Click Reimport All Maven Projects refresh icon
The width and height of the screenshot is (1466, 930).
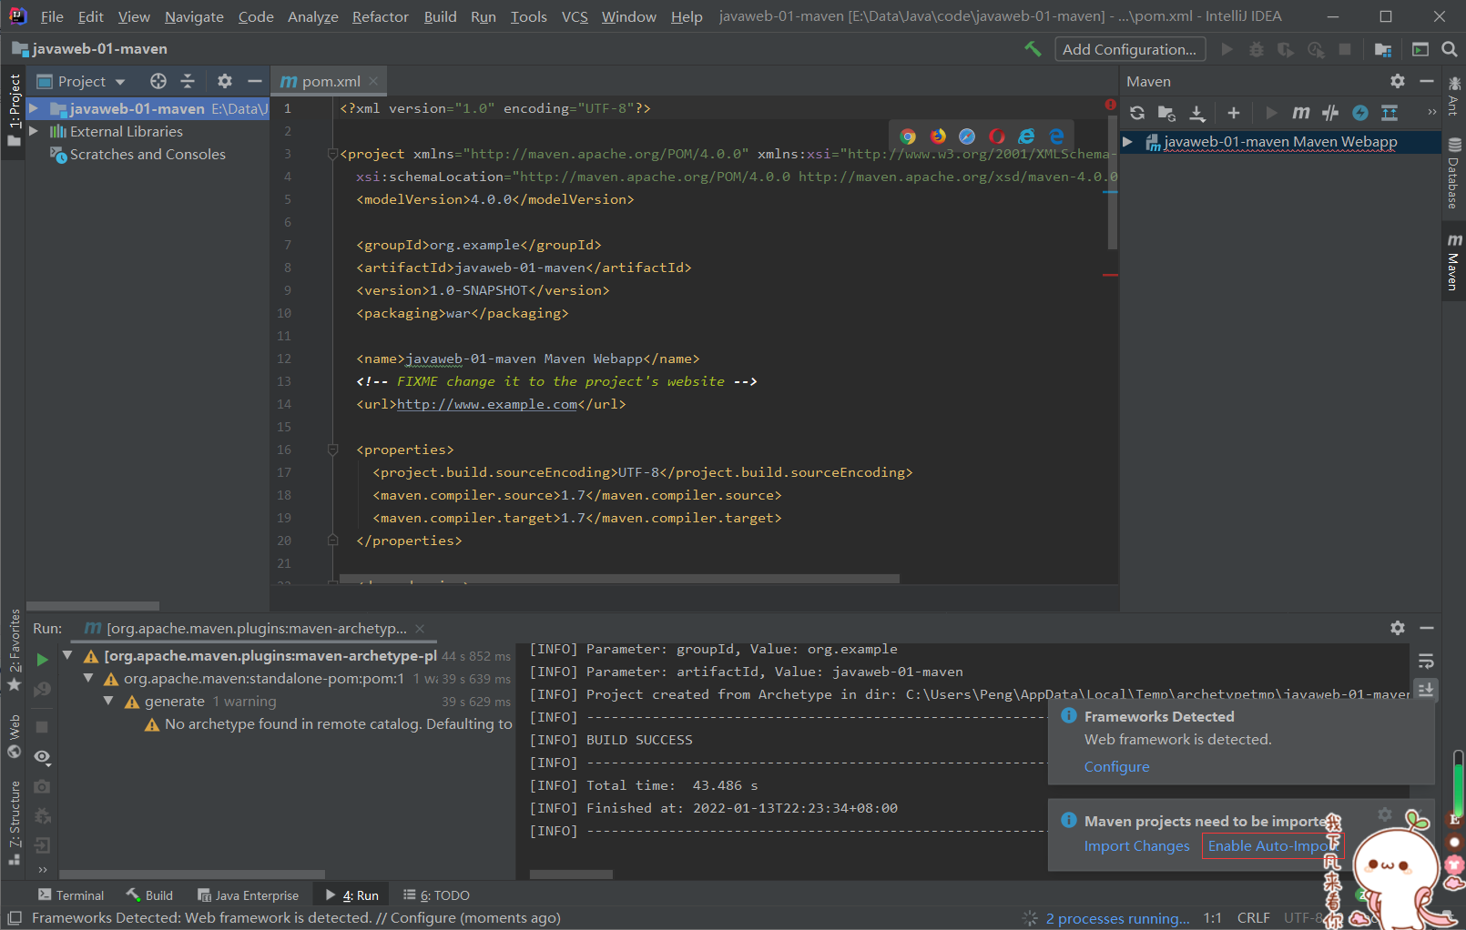[x=1137, y=113]
